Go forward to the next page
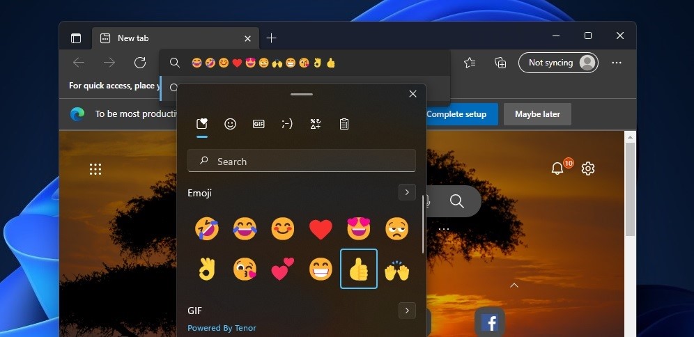The image size is (694, 337). pyautogui.click(x=109, y=63)
